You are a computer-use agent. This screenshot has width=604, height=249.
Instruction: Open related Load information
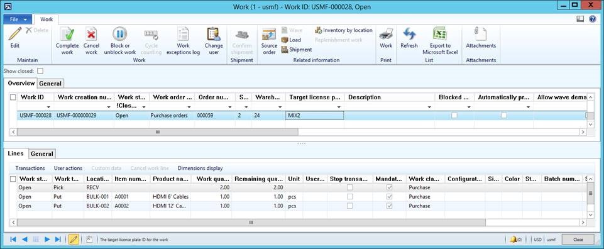(x=291, y=40)
